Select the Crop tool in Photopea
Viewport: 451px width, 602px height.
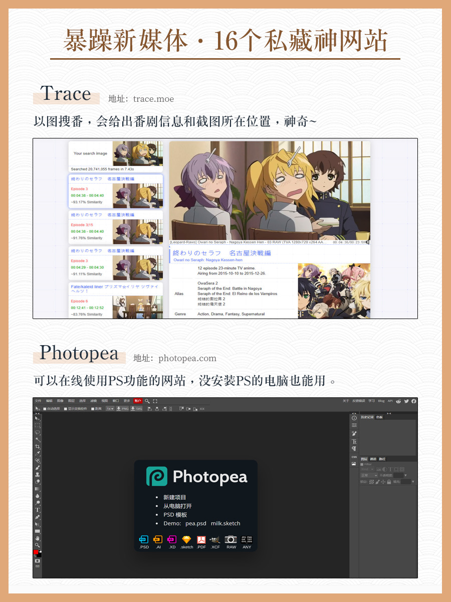click(x=38, y=446)
